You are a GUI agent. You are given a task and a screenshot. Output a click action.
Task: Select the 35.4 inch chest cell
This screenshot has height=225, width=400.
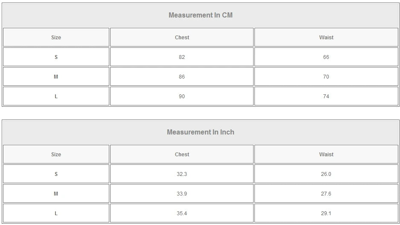pyautogui.click(x=182, y=213)
